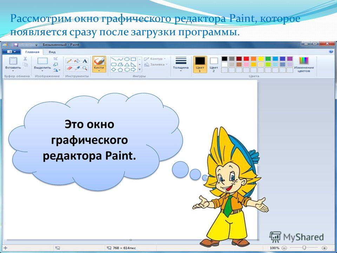Pick the Right triangle shape
Image resolution: width=337 pixels, height=253 pixels.
[x=133, y=64]
